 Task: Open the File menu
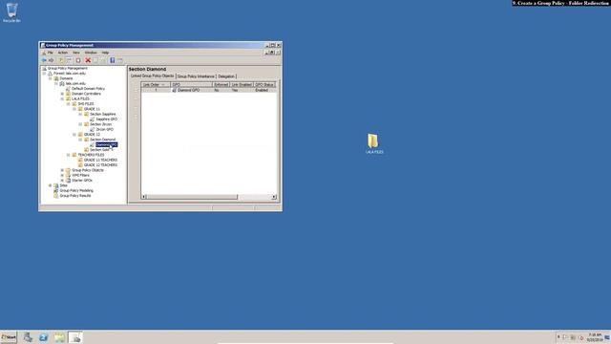(50, 53)
